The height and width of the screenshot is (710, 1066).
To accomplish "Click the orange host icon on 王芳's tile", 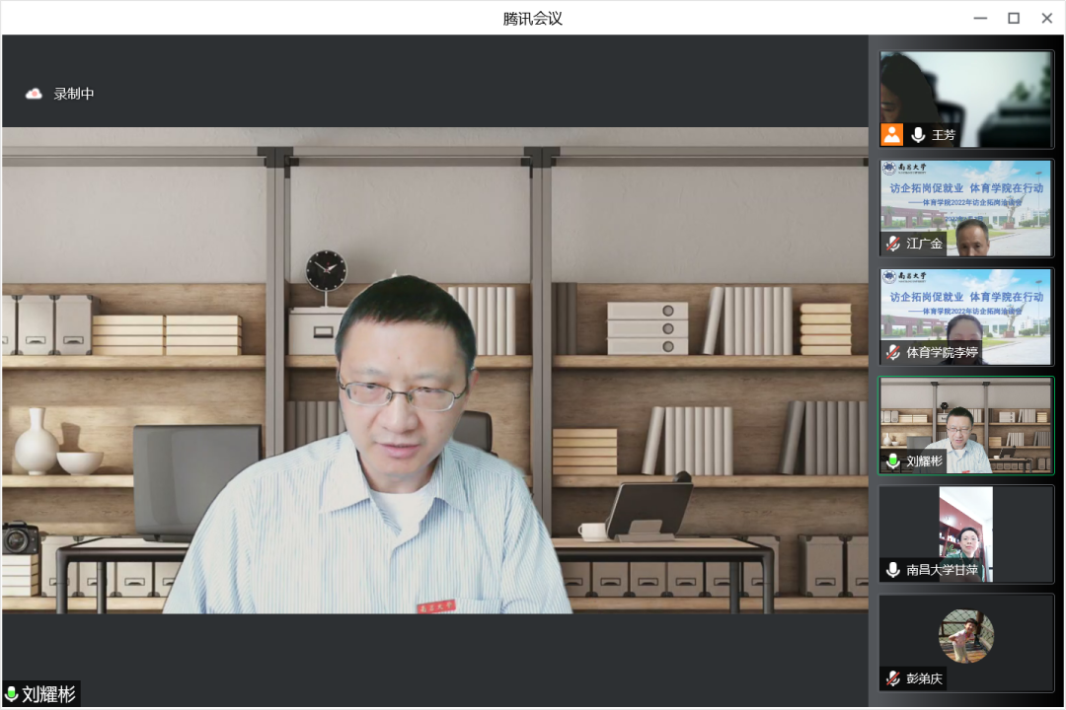I will (892, 135).
